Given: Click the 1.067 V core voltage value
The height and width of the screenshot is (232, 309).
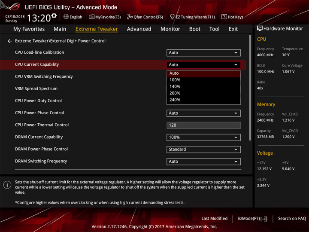Looking at the screenshot, I should 288,72.
